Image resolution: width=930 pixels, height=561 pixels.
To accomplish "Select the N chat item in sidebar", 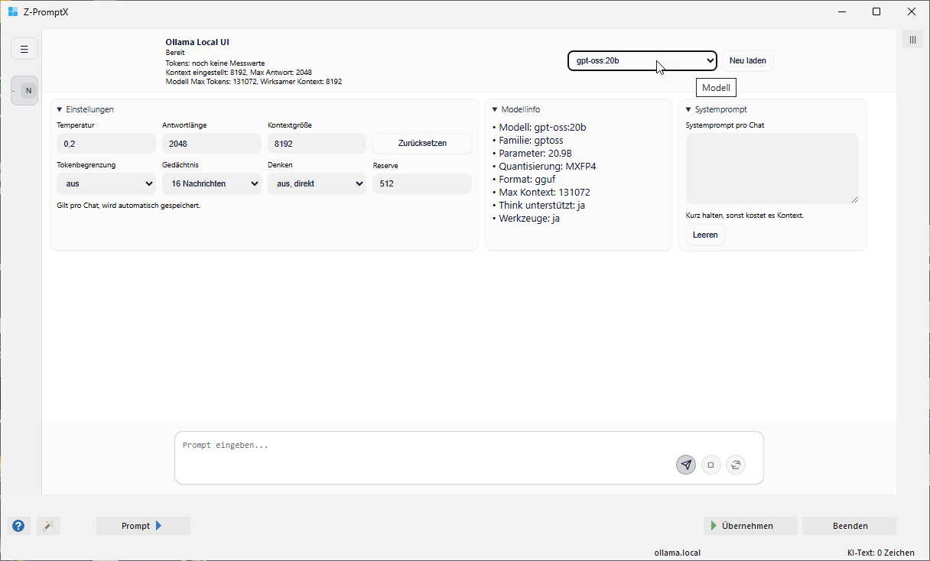I will pyautogui.click(x=28, y=91).
